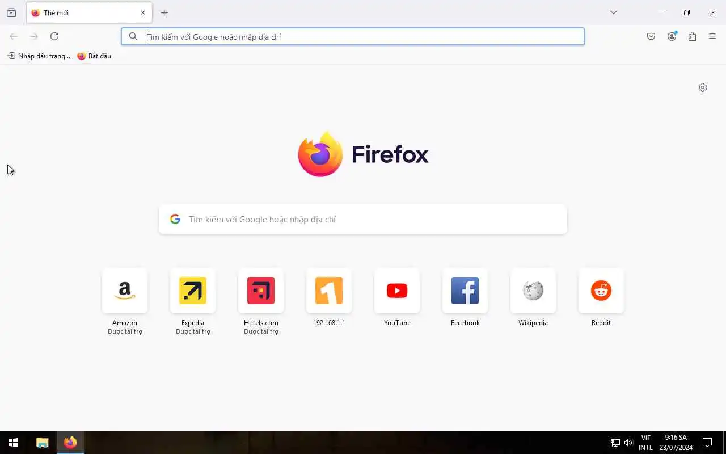This screenshot has width=726, height=454.
Task: Go back with the back arrow
Action: [x=14, y=36]
